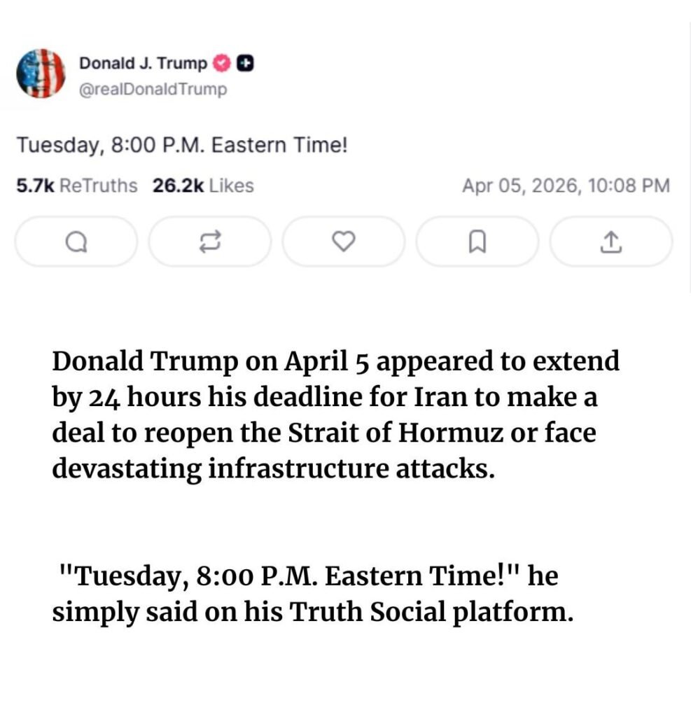Click the red verified checkmark badge

coord(221,64)
